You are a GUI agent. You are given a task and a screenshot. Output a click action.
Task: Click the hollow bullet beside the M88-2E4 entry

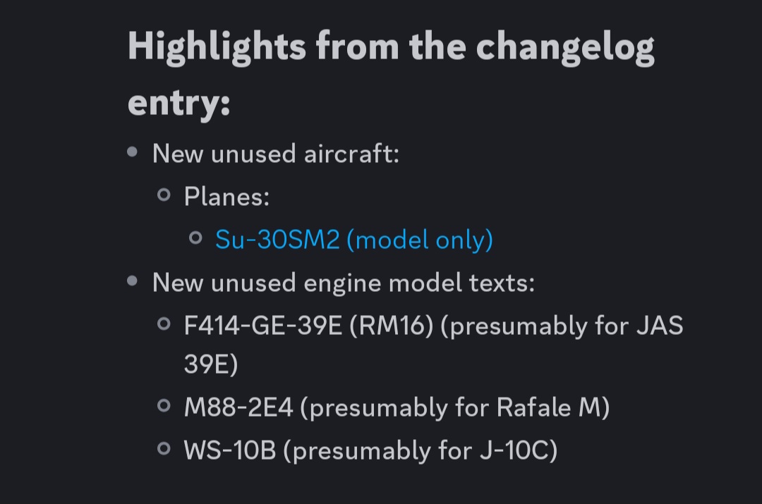pos(164,406)
